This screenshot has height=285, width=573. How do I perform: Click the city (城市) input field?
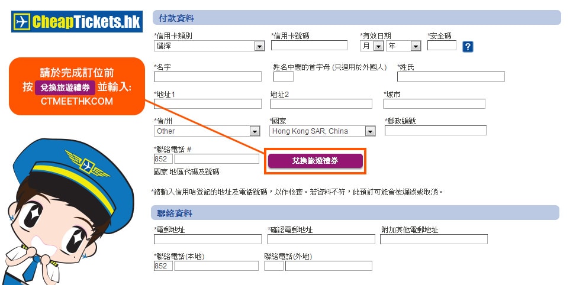pyautogui.click(x=434, y=104)
